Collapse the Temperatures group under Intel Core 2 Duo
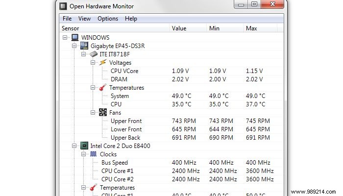 [x=83, y=188]
